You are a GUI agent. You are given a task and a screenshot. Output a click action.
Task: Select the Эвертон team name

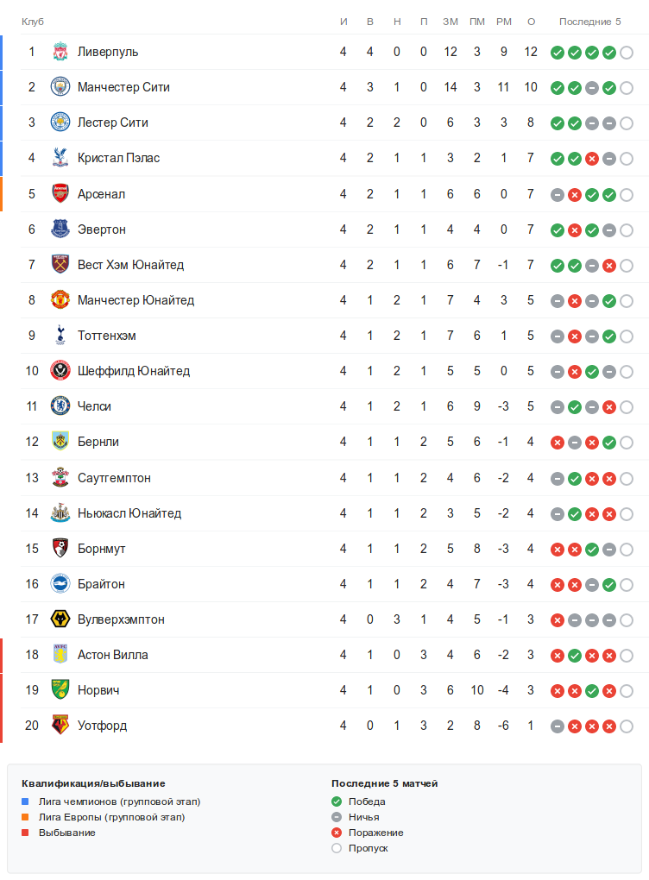[x=102, y=229]
